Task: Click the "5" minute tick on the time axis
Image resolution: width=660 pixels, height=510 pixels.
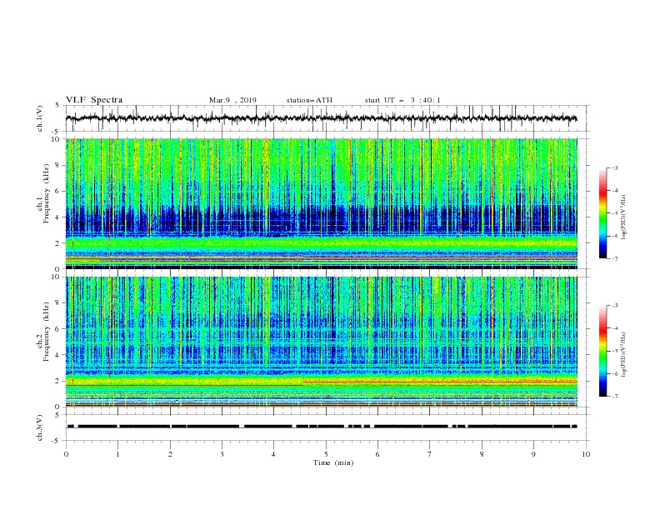Action: (326, 454)
